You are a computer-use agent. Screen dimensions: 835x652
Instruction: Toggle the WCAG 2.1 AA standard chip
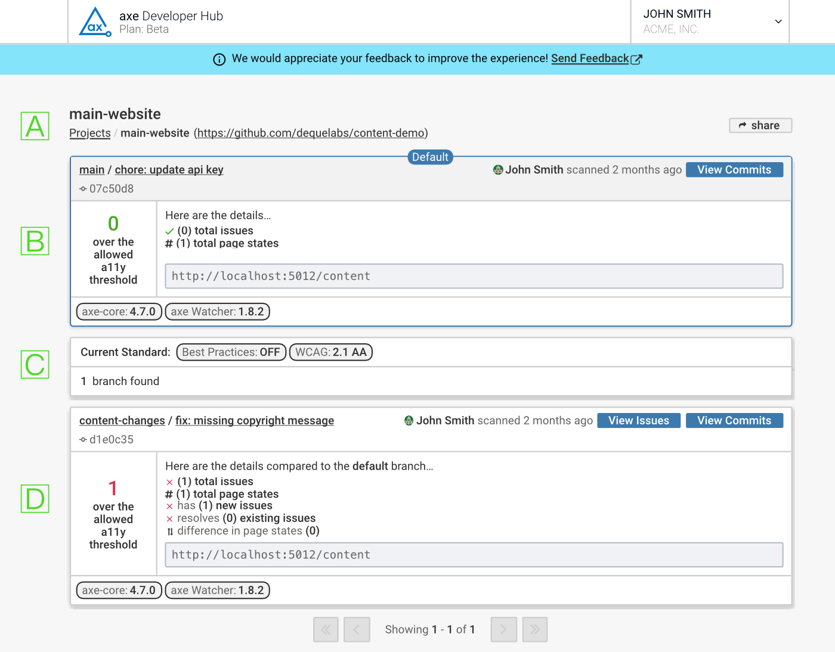tap(330, 352)
